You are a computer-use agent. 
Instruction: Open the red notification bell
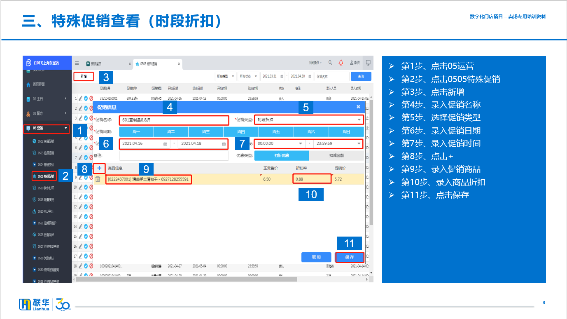(341, 63)
